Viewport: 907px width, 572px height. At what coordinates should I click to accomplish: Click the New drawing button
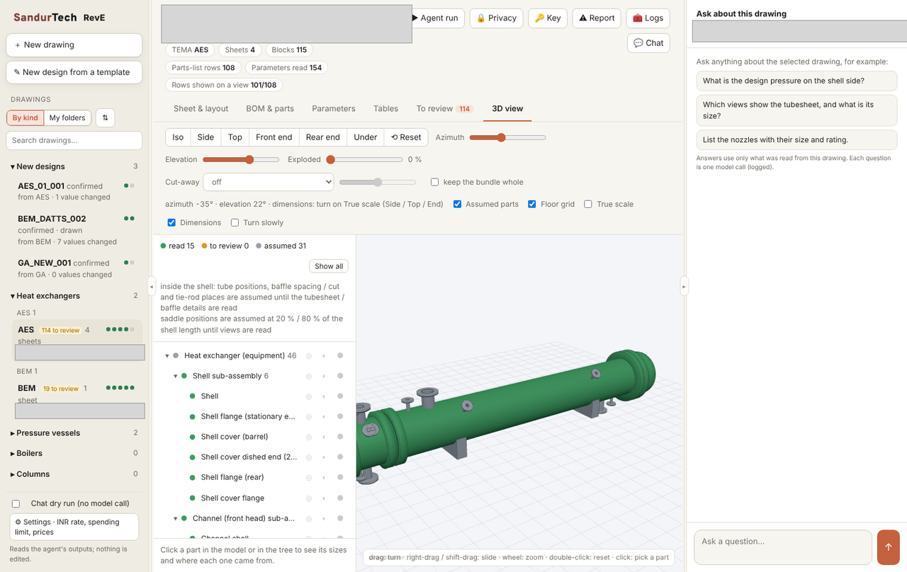74,45
